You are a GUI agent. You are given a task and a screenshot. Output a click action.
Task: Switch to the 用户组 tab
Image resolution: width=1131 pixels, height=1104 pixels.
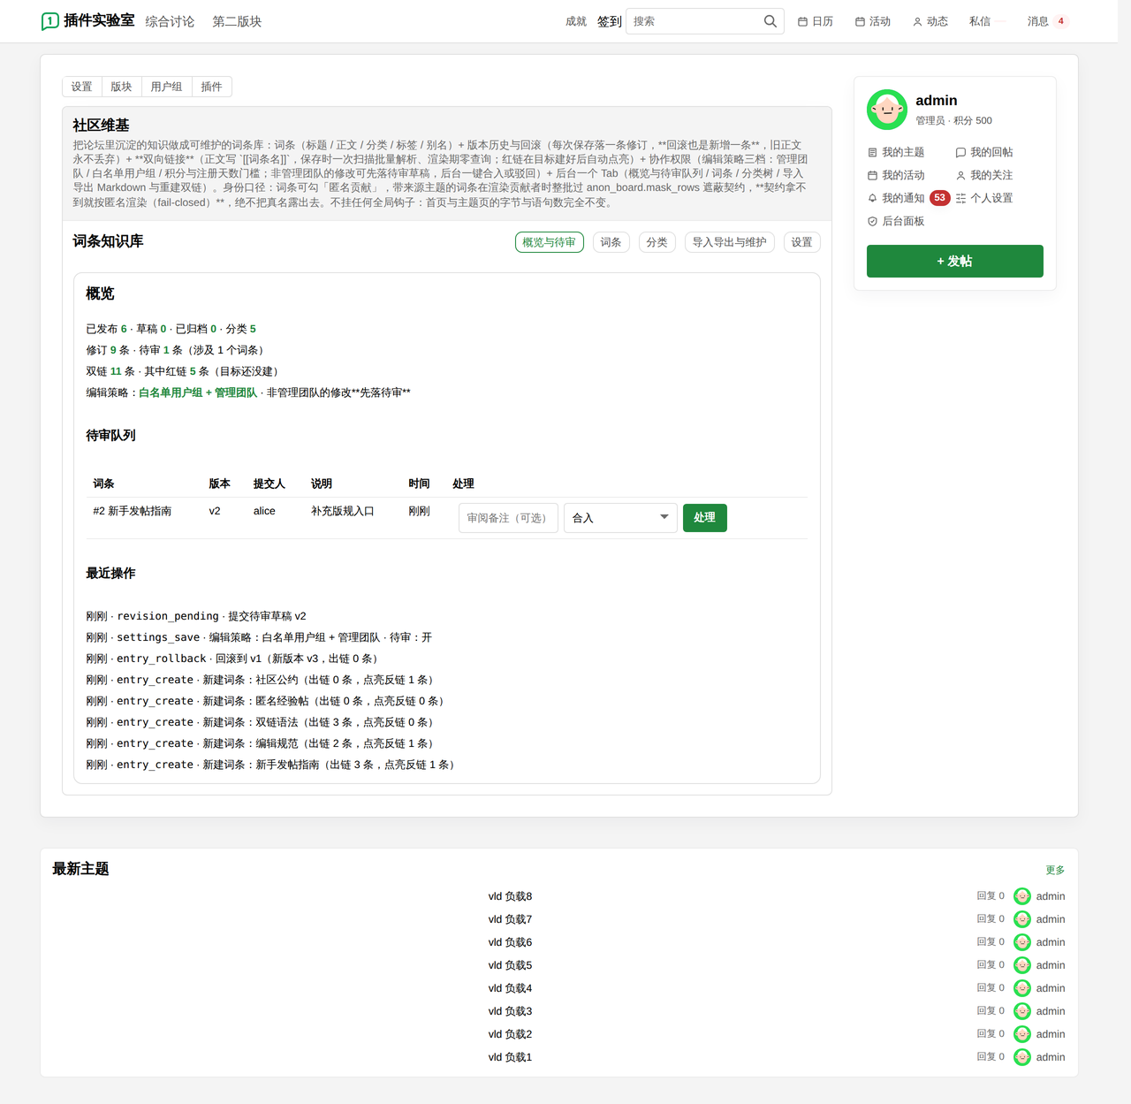(x=166, y=87)
